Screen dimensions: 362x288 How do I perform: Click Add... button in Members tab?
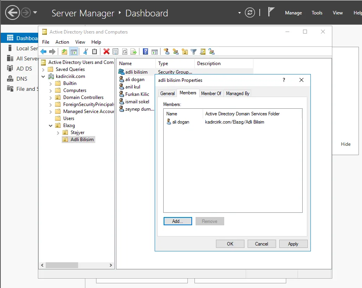178,221
